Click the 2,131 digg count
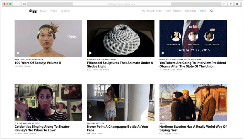Viewport: 244px width, 139px height. pyautogui.click(x=89, y=70)
